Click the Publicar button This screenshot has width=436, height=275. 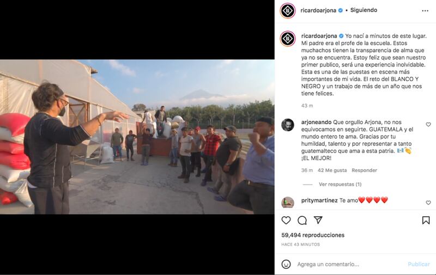419,264
